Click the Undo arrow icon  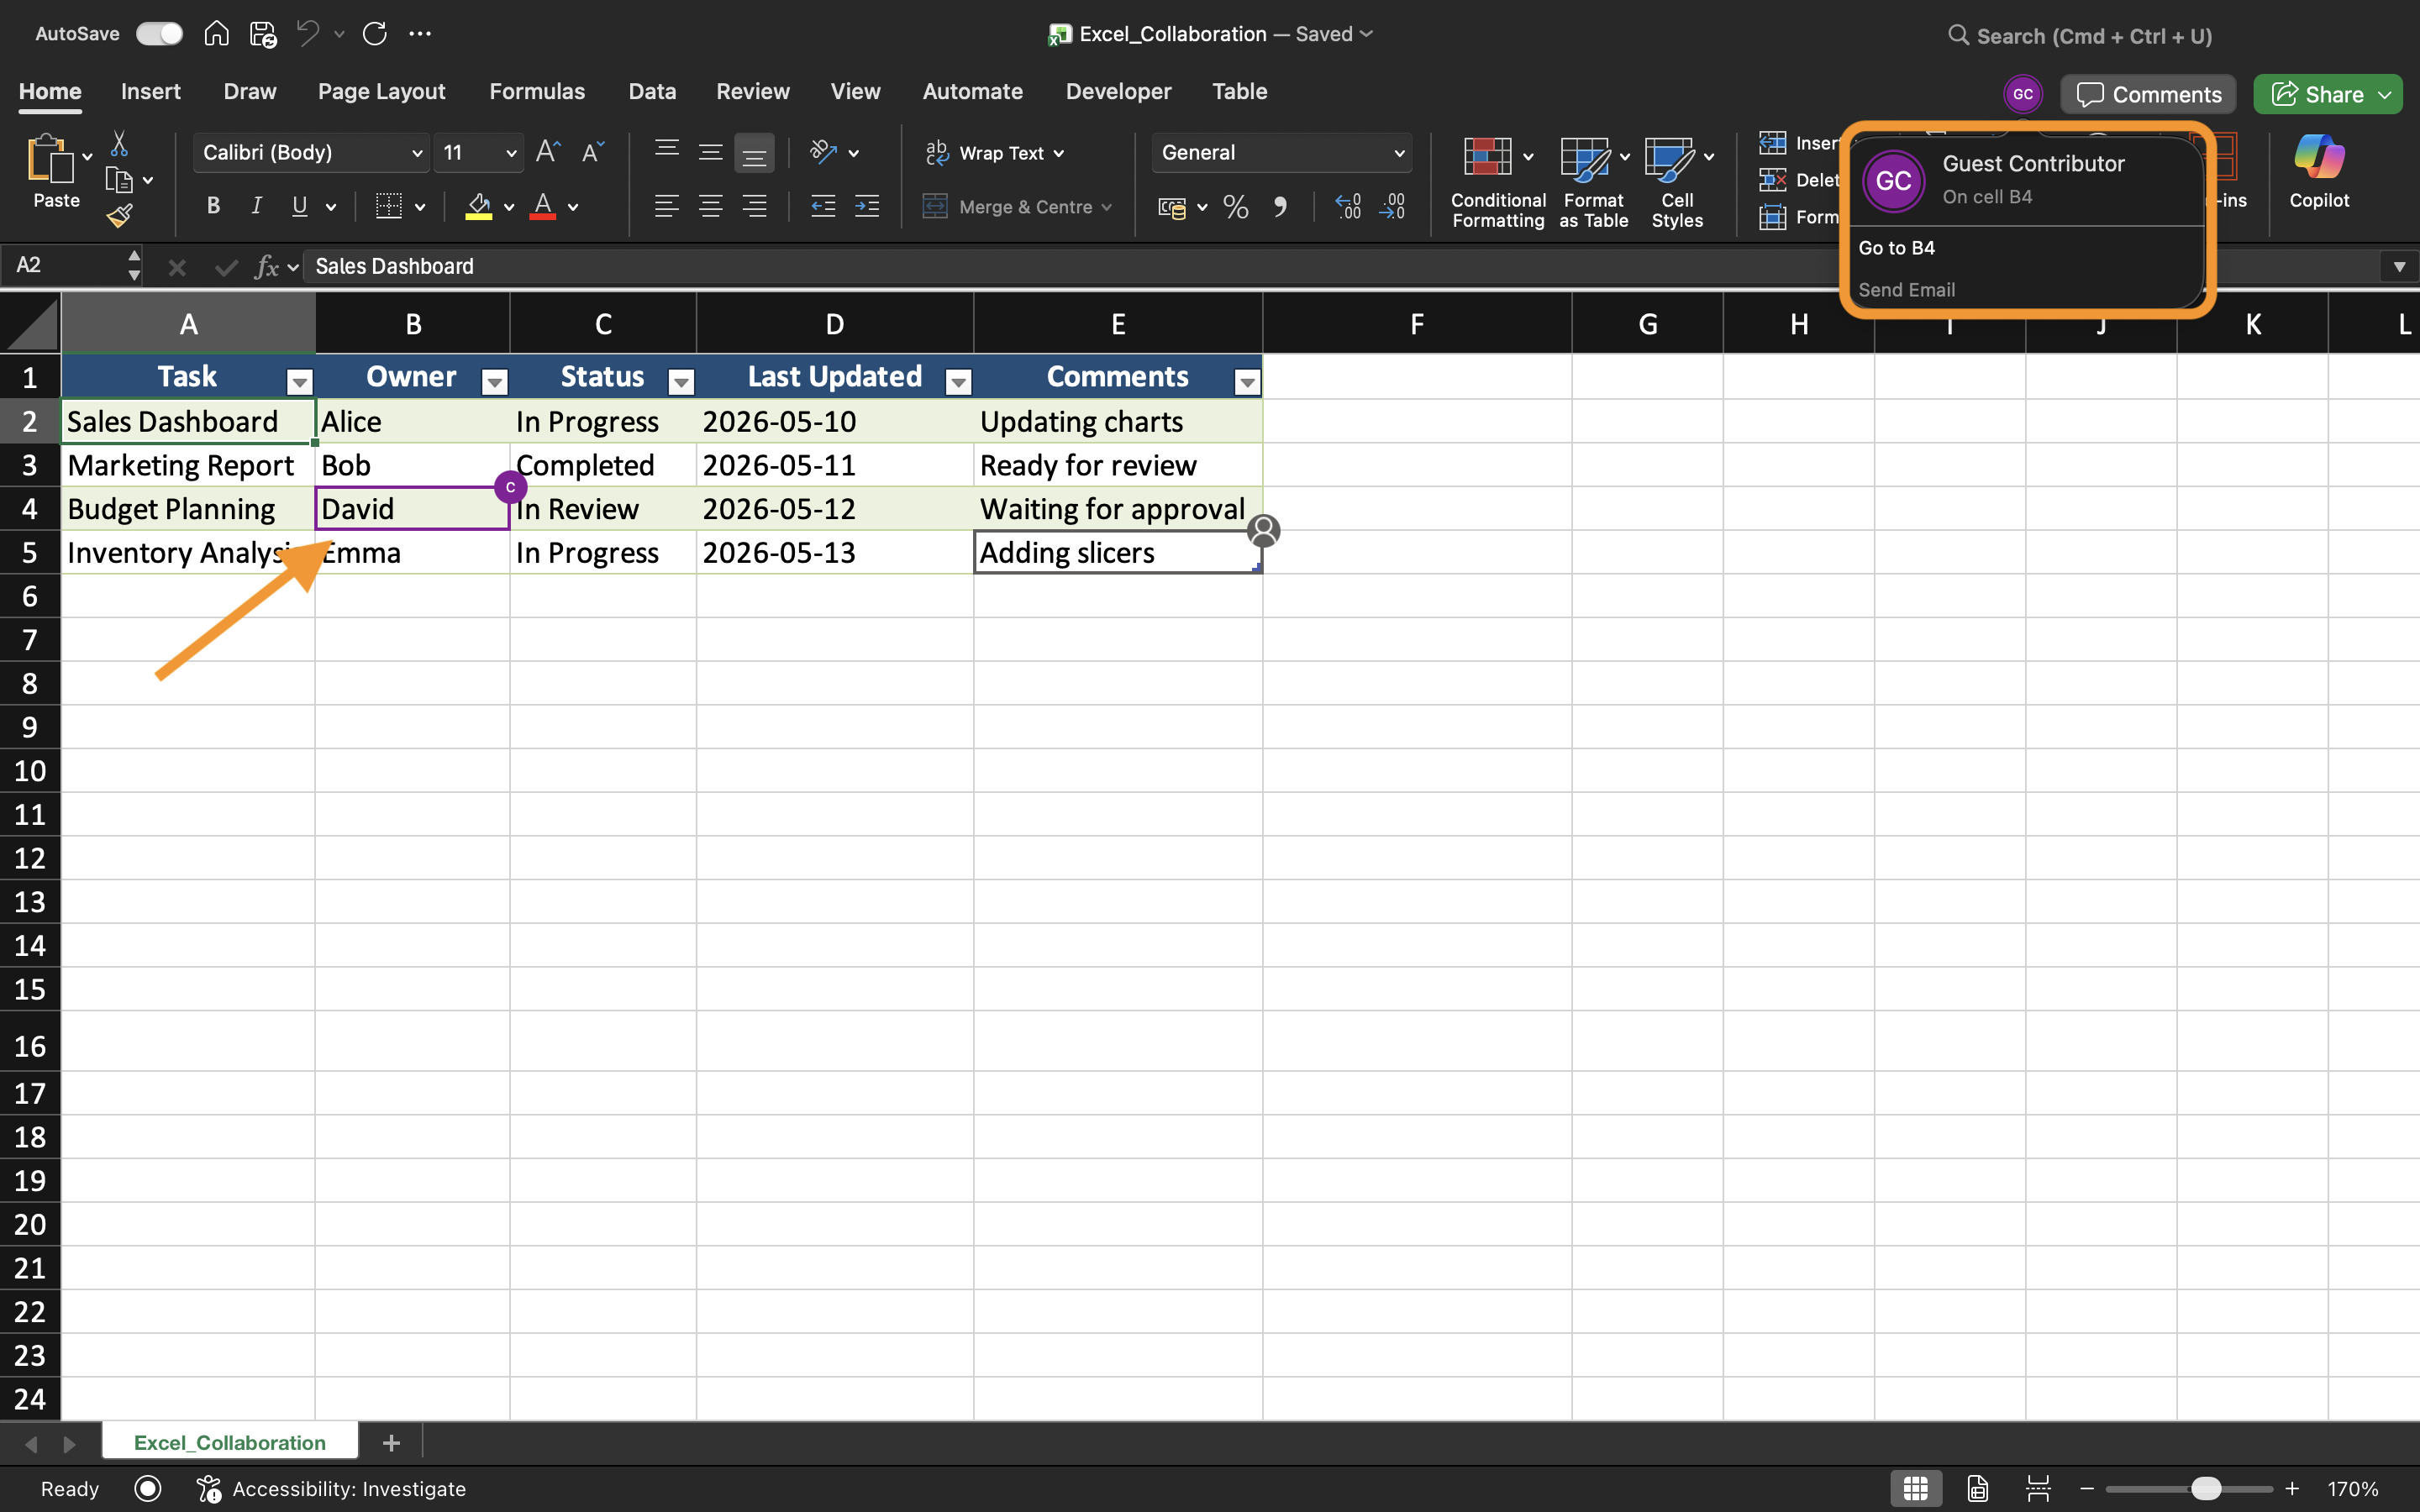coord(308,34)
